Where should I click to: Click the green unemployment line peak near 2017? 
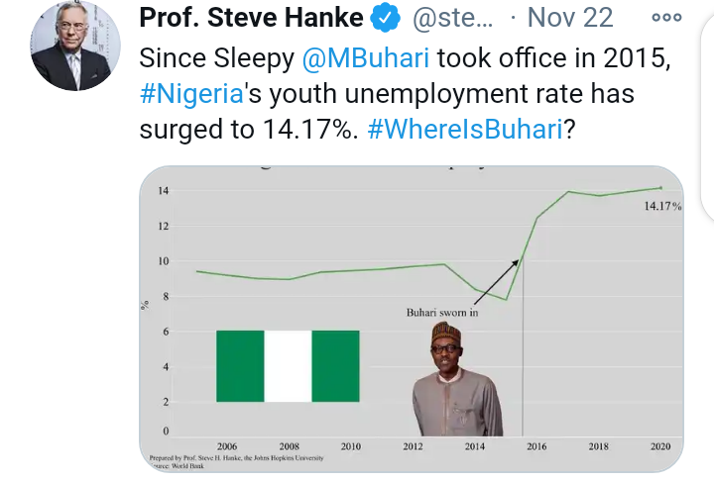[x=568, y=192]
